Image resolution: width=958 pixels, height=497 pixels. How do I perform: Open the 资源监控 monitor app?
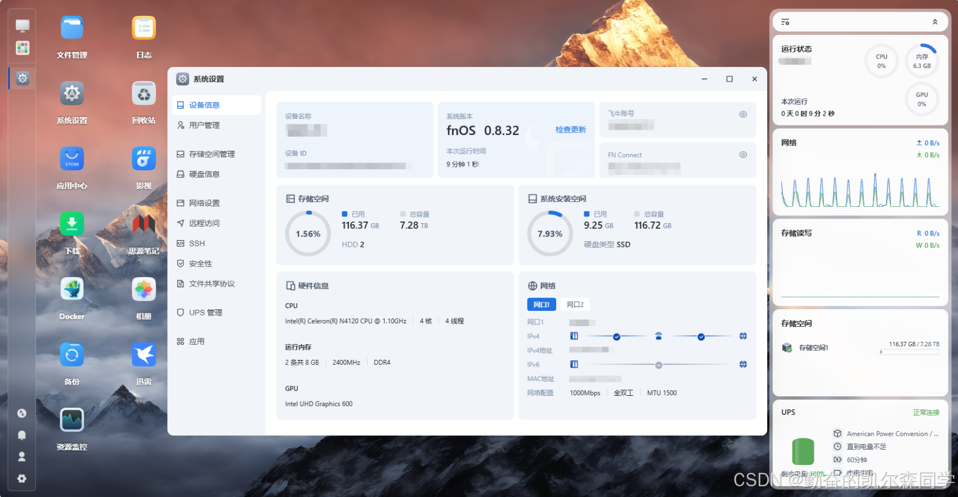pyautogui.click(x=72, y=420)
